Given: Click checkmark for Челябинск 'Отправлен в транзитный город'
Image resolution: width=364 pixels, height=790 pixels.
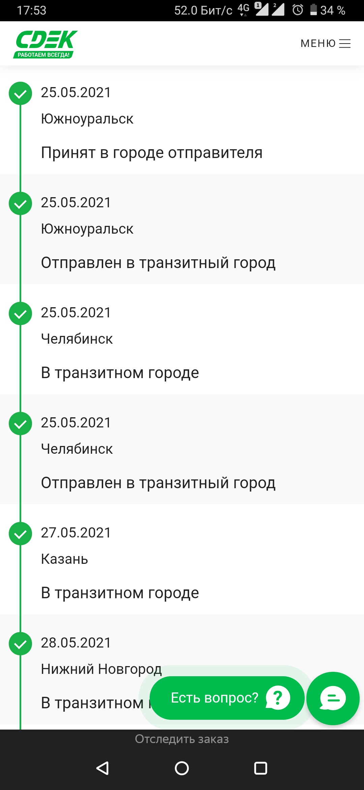Looking at the screenshot, I should pyautogui.click(x=20, y=424).
